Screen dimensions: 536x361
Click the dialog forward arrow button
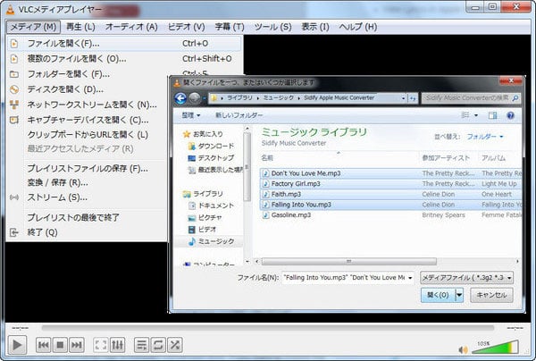pyautogui.click(x=195, y=98)
